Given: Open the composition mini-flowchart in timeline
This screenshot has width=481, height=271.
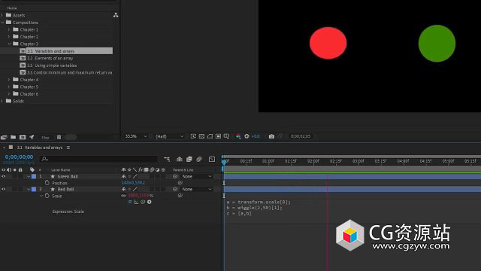Looking at the screenshot, I should tap(167, 159).
